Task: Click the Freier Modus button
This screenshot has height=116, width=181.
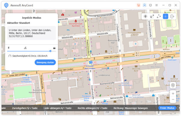Action: tap(167, 108)
